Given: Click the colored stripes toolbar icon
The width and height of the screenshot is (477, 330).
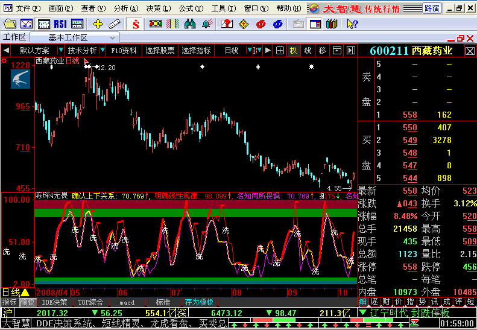Looking at the screenshot, I should click(x=173, y=24).
